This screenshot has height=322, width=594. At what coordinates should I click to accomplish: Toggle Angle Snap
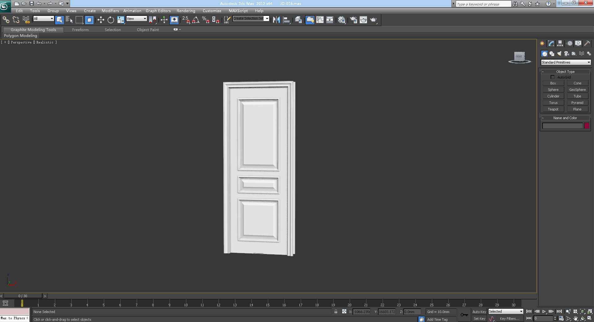pyautogui.click(x=196, y=20)
